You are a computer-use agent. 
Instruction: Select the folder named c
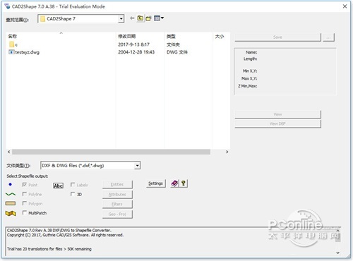coord(13,44)
